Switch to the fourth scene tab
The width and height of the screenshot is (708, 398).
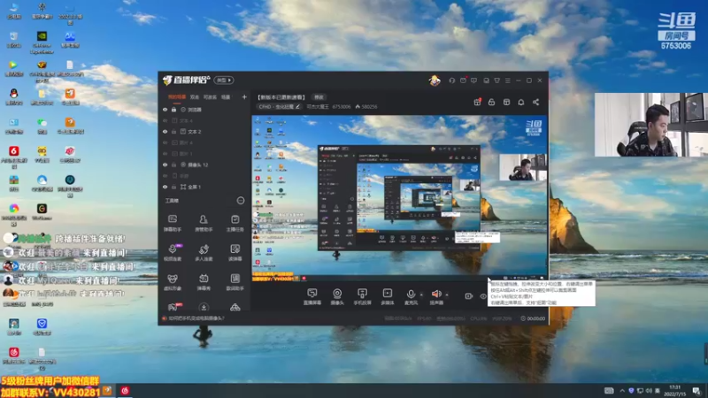tap(226, 97)
